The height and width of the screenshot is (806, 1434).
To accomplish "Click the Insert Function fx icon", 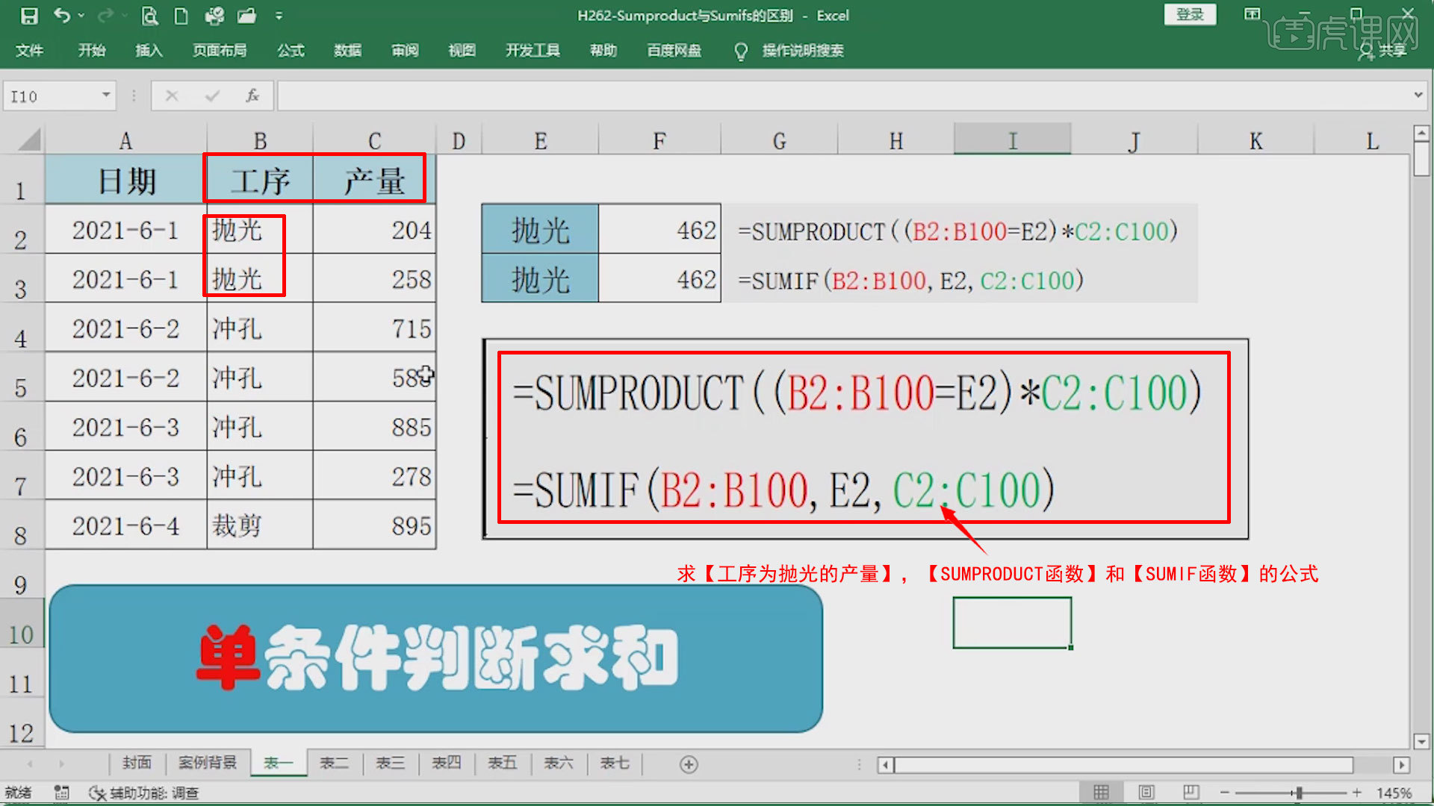I will pos(252,96).
